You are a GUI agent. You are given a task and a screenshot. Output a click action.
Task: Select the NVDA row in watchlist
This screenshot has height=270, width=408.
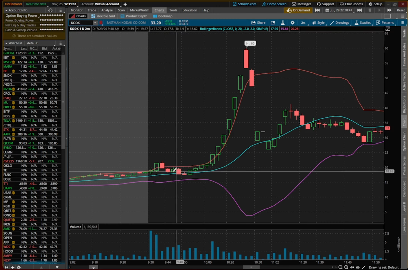(32, 89)
